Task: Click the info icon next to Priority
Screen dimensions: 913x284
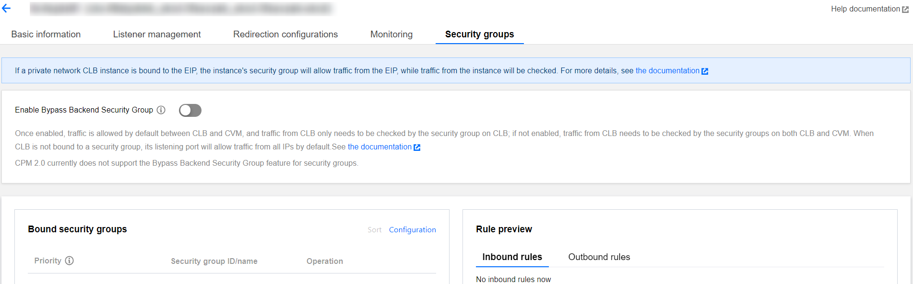Action: 70,261
